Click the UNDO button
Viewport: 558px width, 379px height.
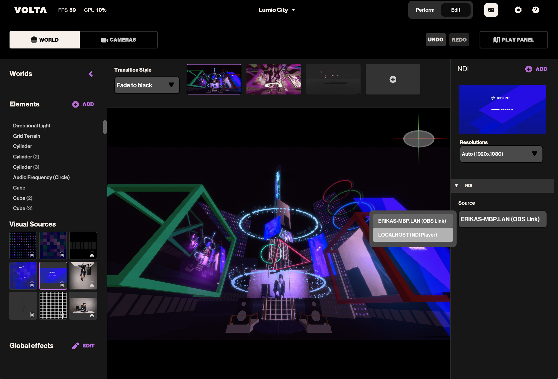[x=435, y=40]
